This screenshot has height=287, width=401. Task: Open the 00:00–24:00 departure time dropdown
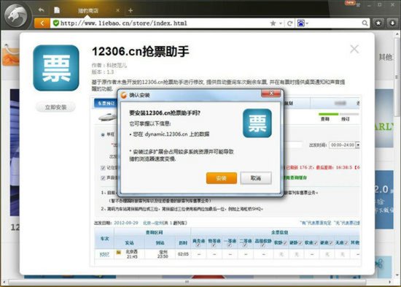tap(344, 145)
